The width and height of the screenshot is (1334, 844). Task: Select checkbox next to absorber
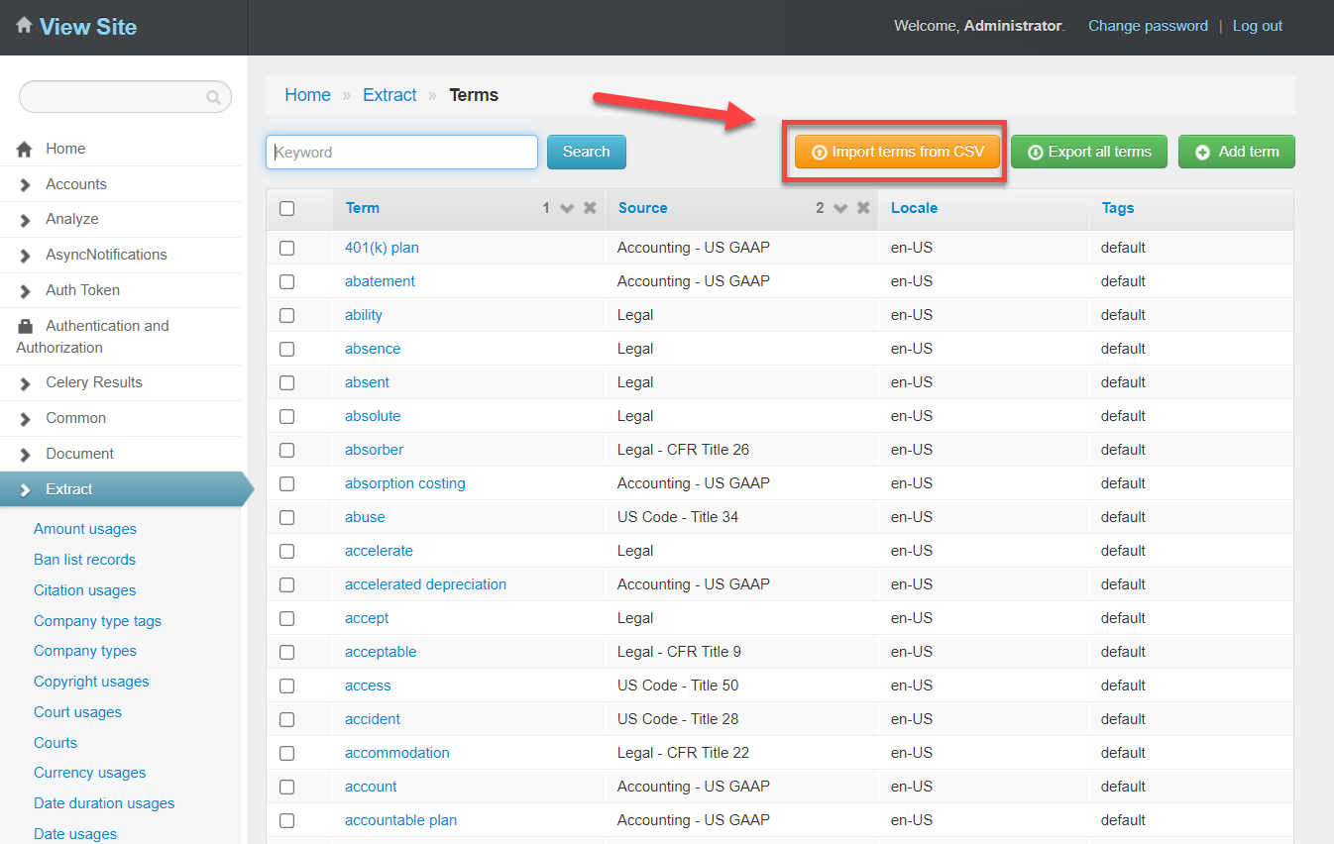tap(287, 450)
